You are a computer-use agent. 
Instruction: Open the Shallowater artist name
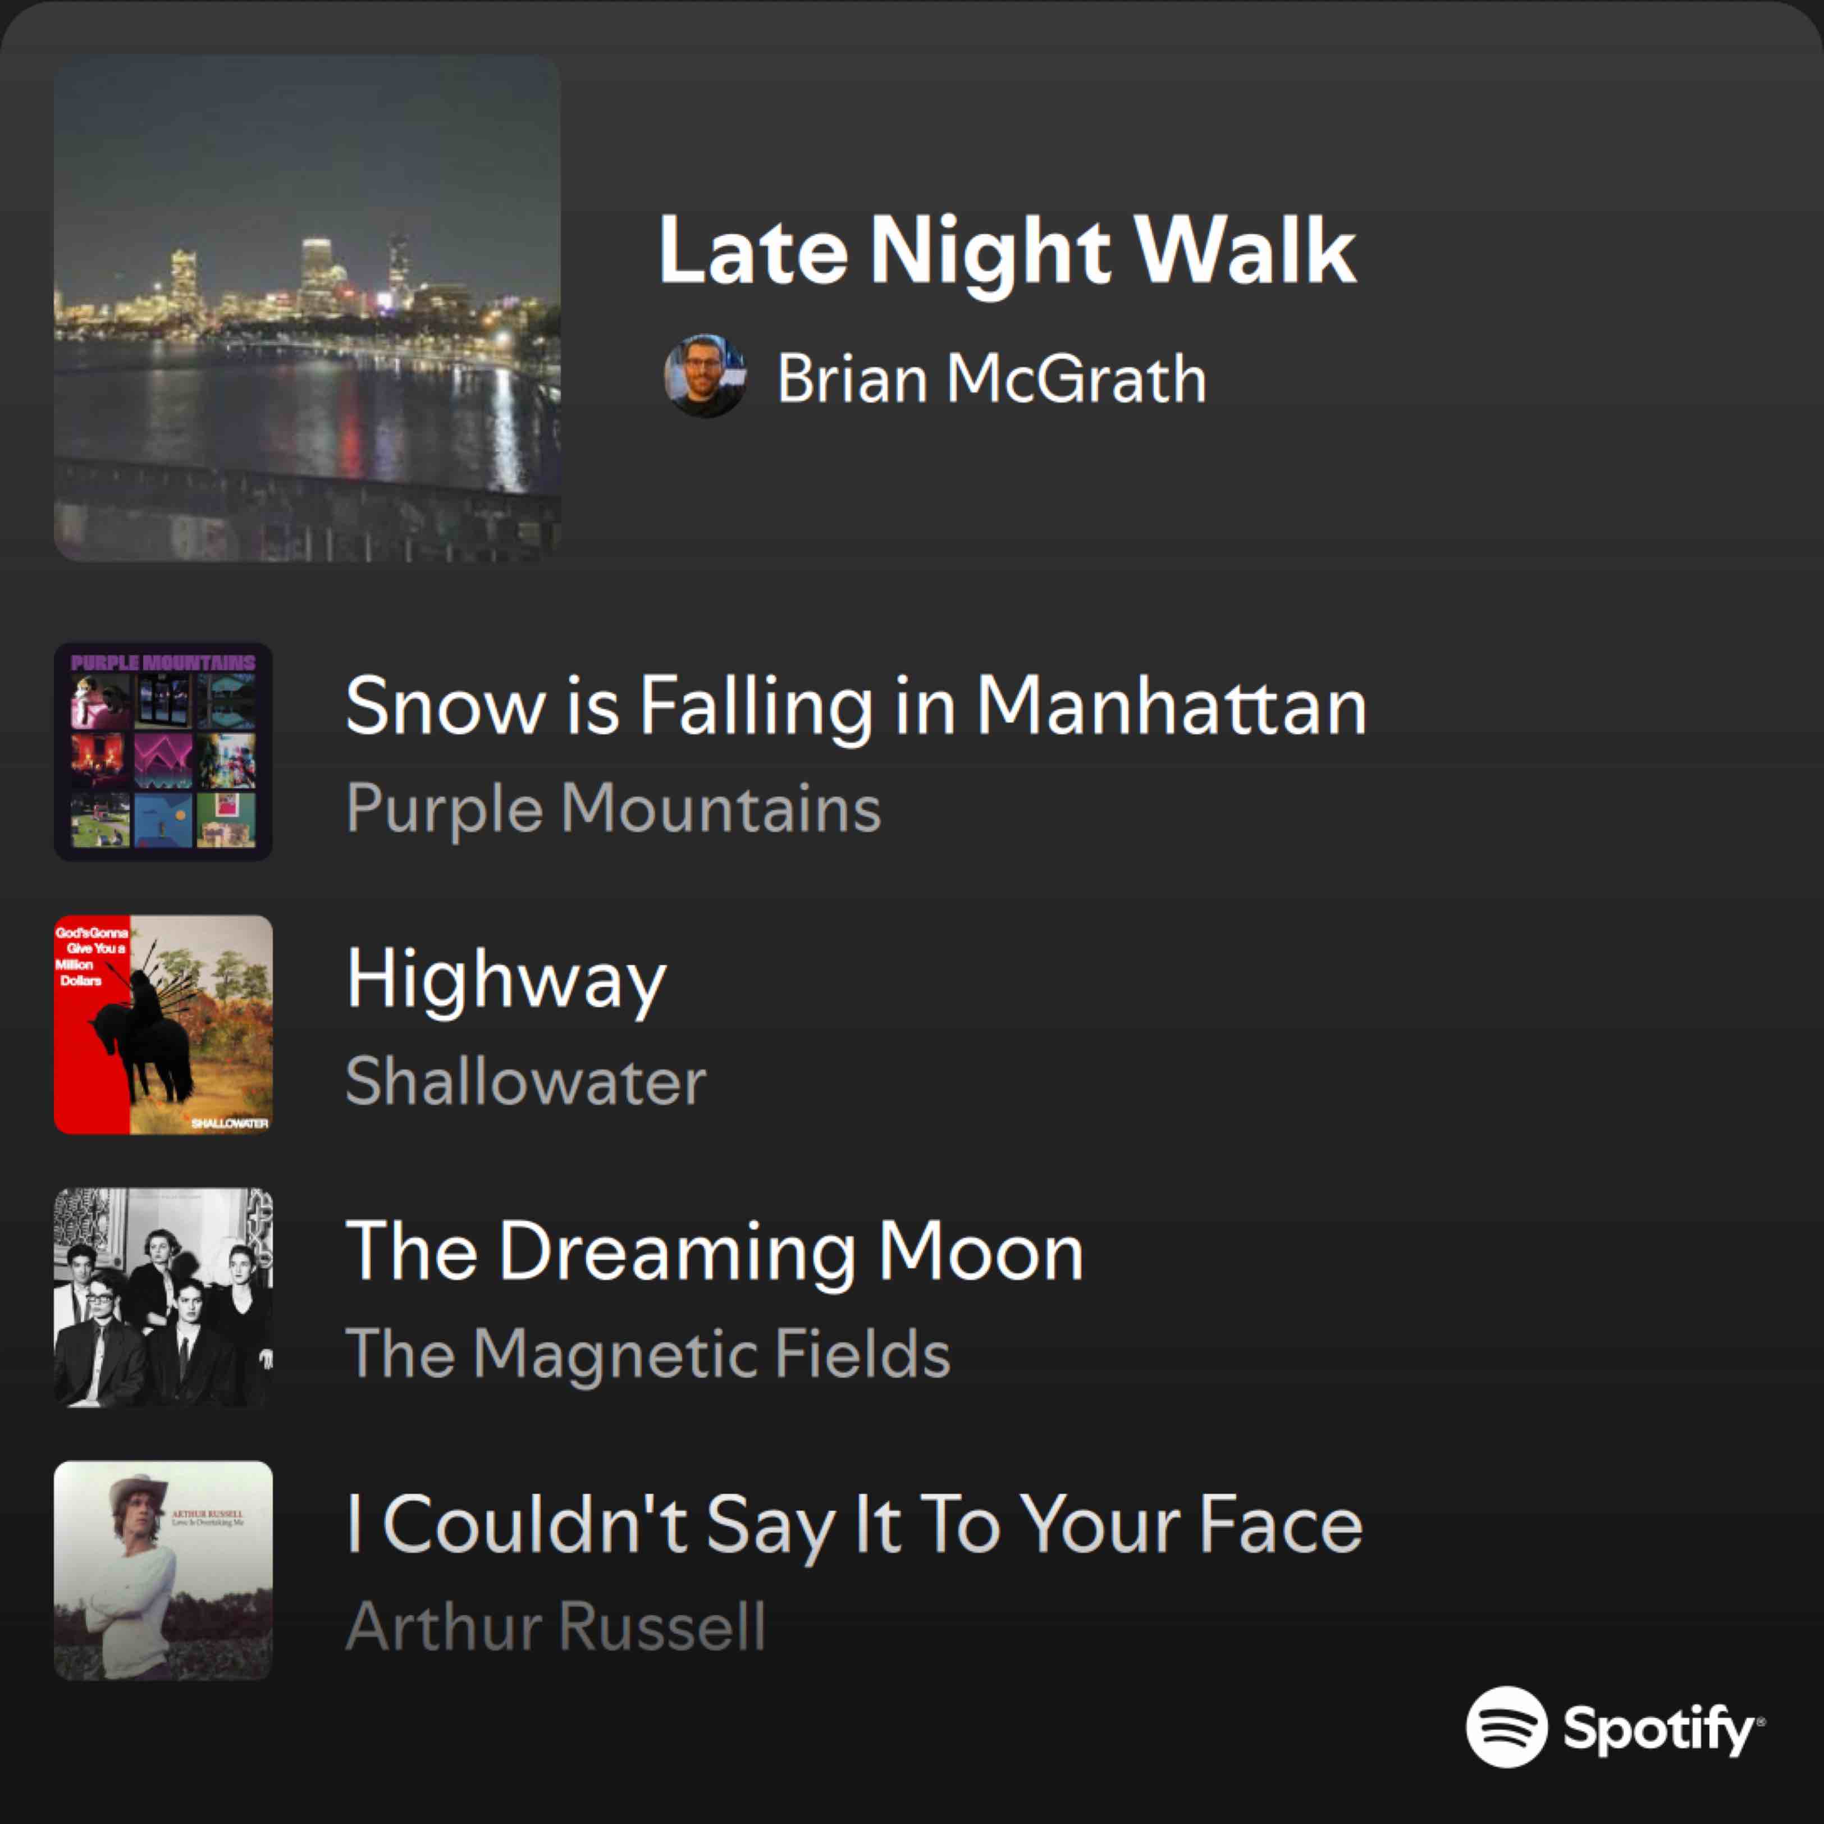pos(526,1081)
